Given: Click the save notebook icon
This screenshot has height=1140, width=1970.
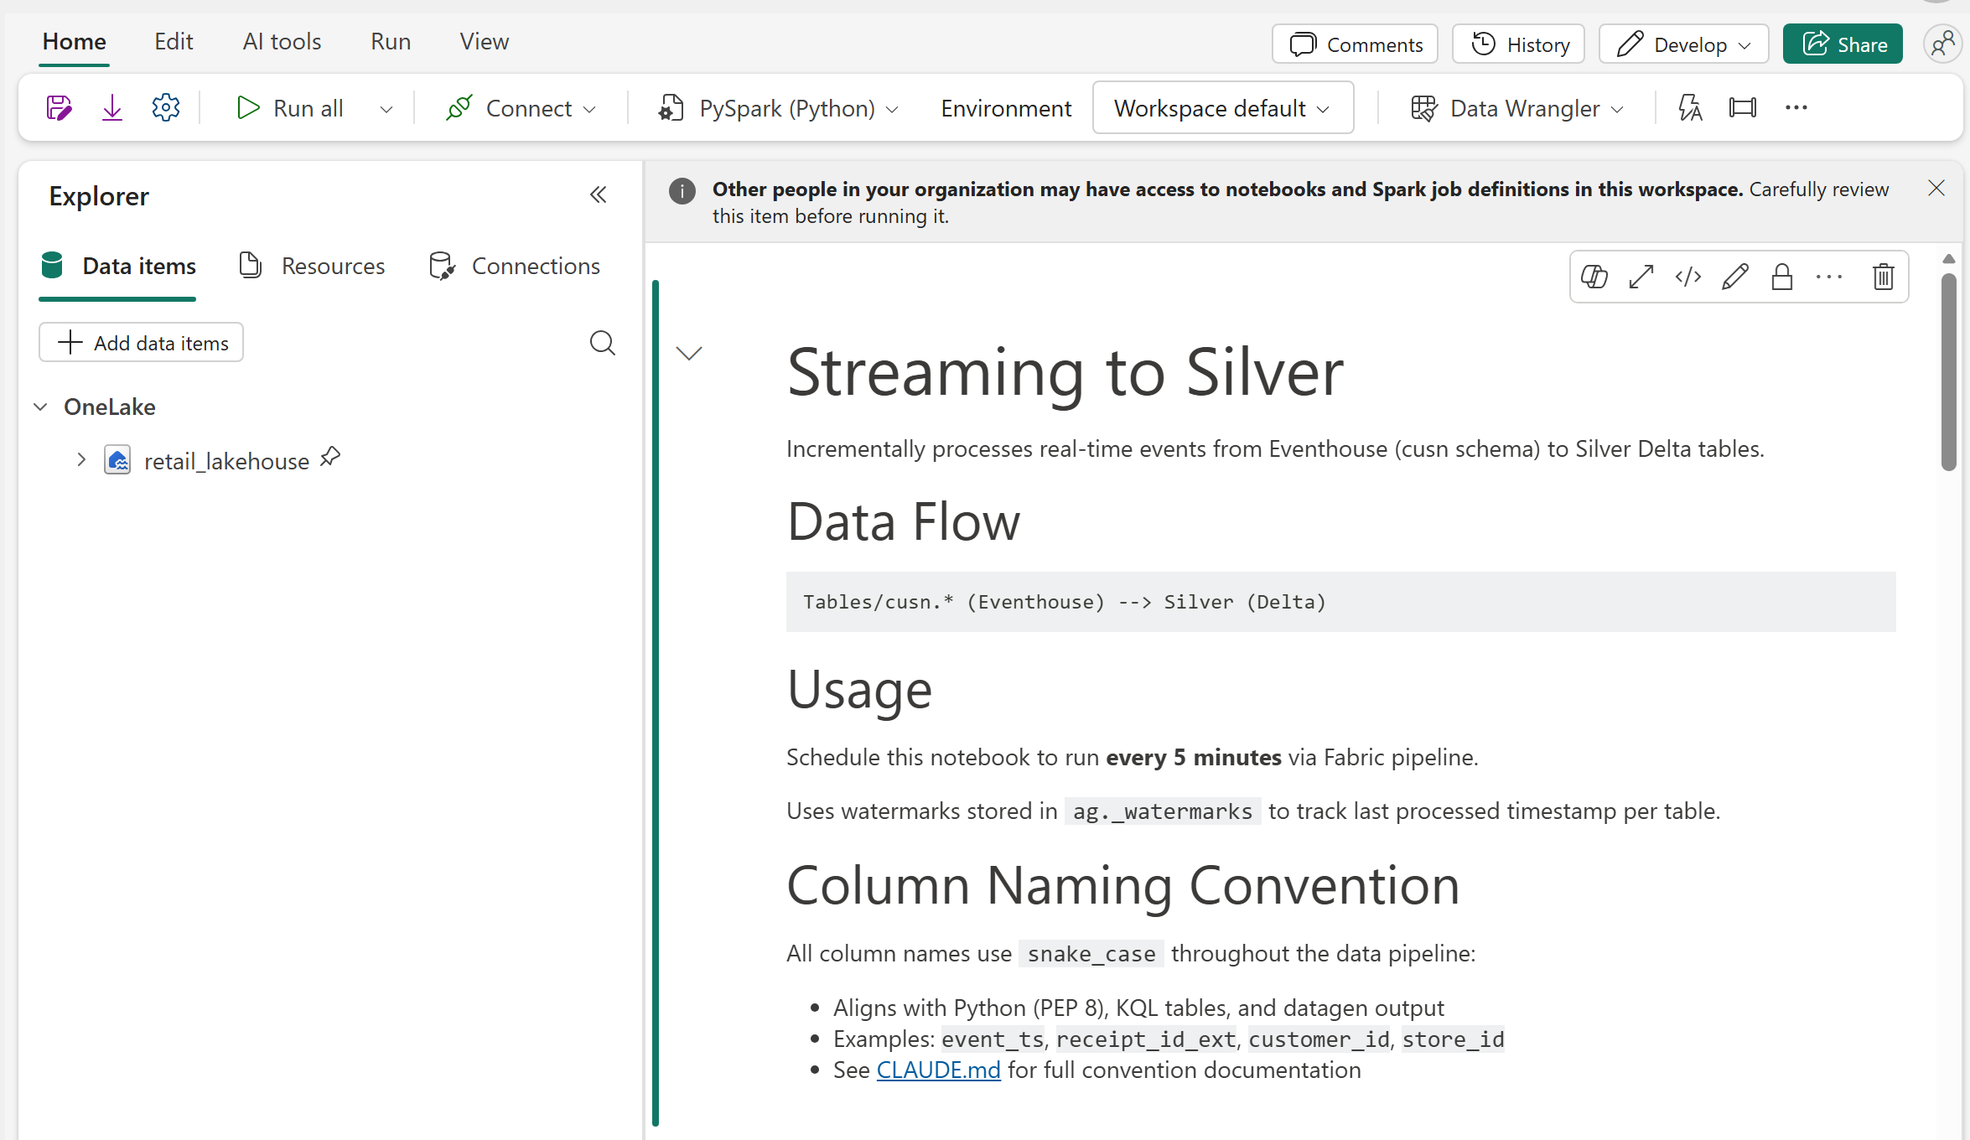Looking at the screenshot, I should 59,108.
